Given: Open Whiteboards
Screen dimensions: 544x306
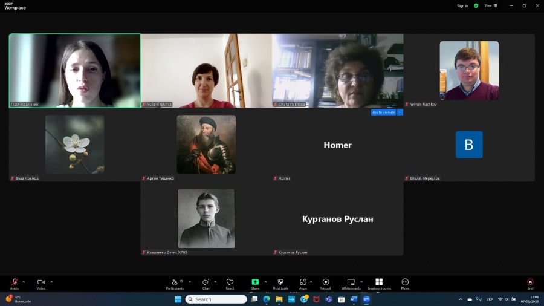Looking at the screenshot, I should pyautogui.click(x=351, y=284).
